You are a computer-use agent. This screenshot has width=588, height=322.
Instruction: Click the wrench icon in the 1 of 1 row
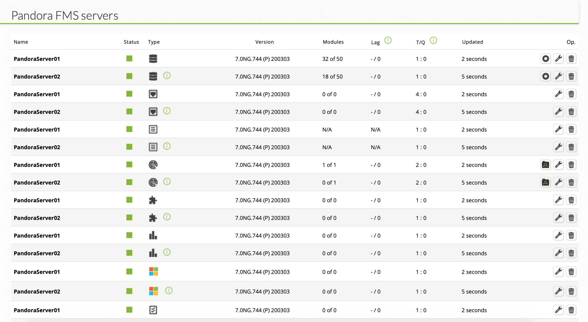(558, 165)
